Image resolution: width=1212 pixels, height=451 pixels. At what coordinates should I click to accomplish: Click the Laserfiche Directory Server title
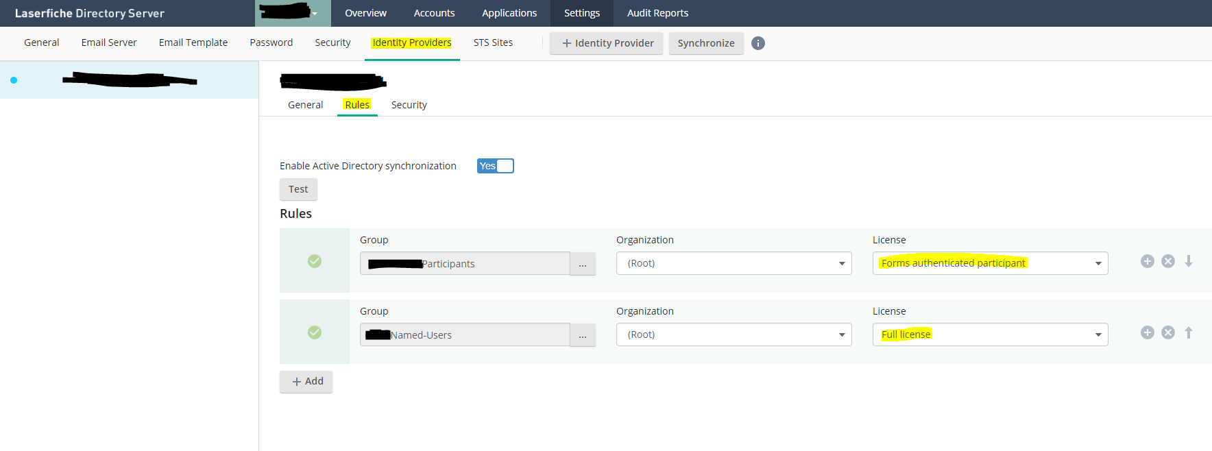(90, 13)
